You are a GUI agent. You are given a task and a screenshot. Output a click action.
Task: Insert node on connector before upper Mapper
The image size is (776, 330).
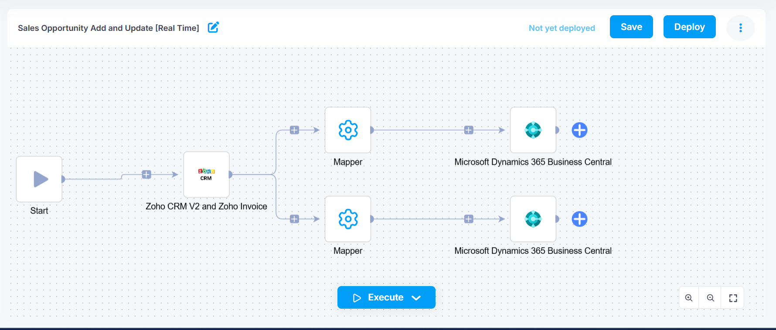[295, 130]
